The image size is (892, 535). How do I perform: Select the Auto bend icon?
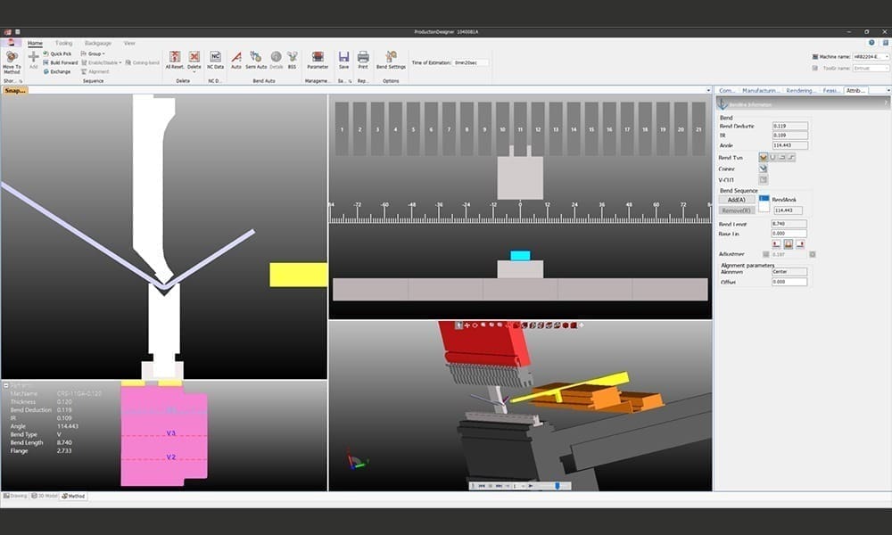(x=235, y=58)
